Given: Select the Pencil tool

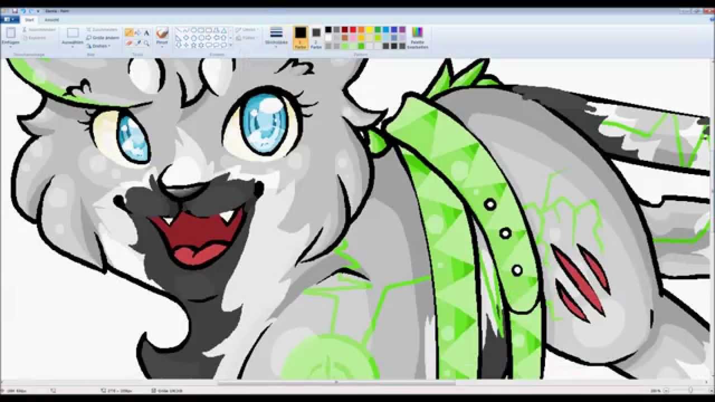Looking at the screenshot, I should 129,32.
